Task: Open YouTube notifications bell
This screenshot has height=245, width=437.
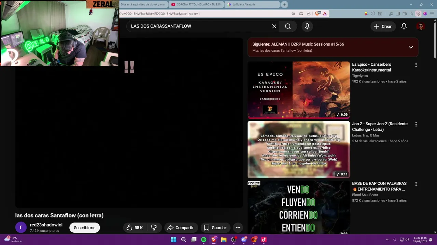Action: point(404,26)
